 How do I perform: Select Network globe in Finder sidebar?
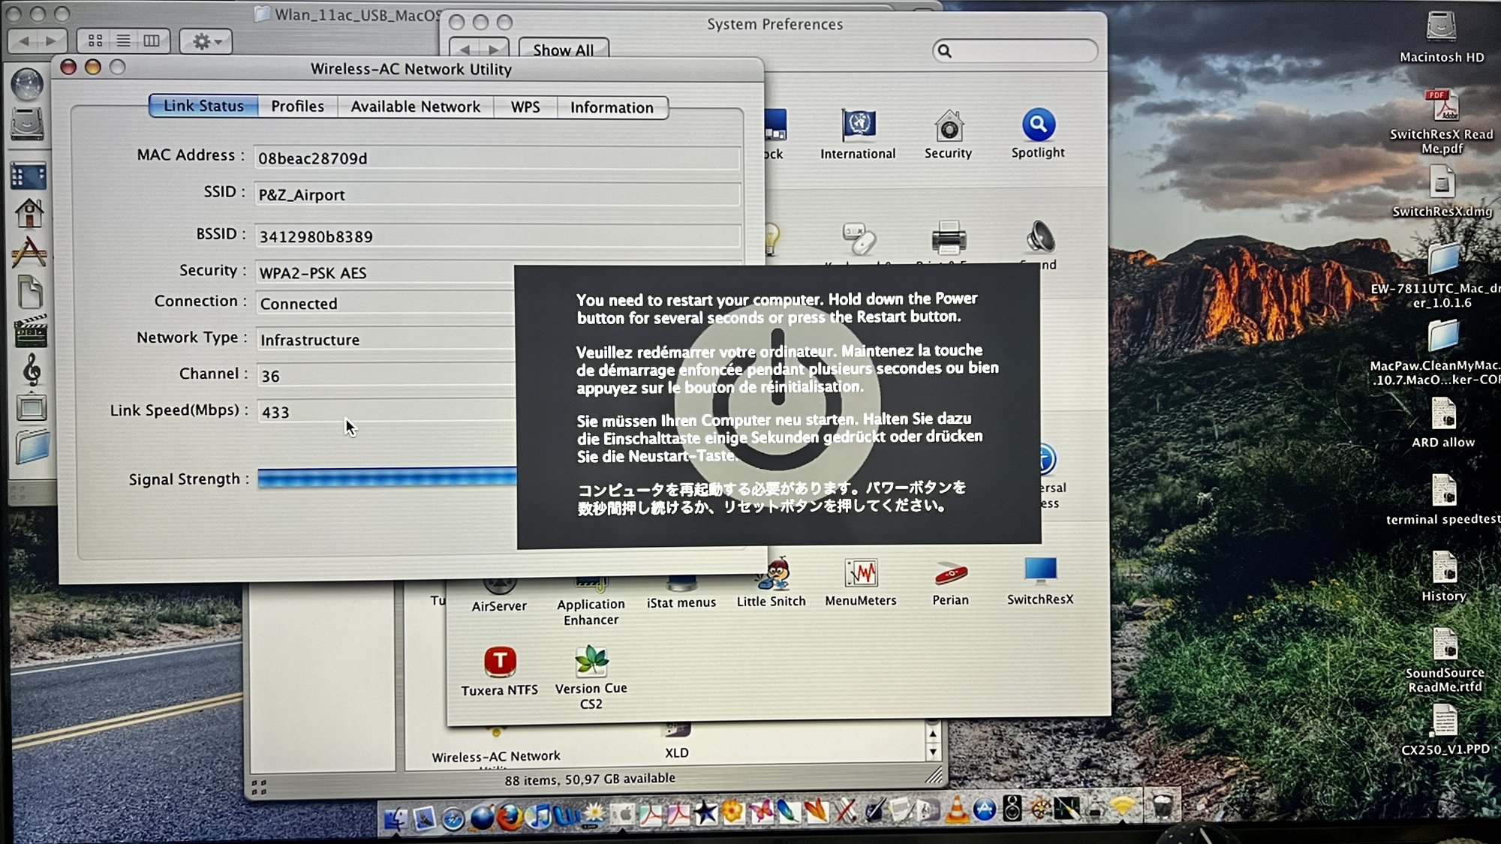tap(28, 83)
